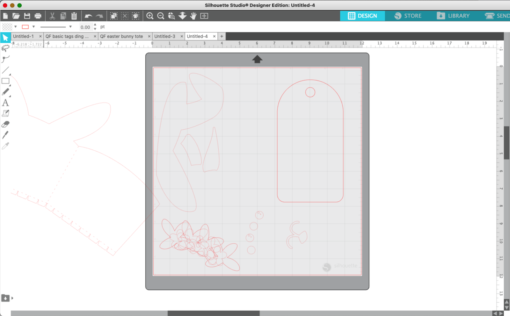The width and height of the screenshot is (510, 316).
Task: Paste from clipboard with the clipboard icon
Action: (x=74, y=16)
